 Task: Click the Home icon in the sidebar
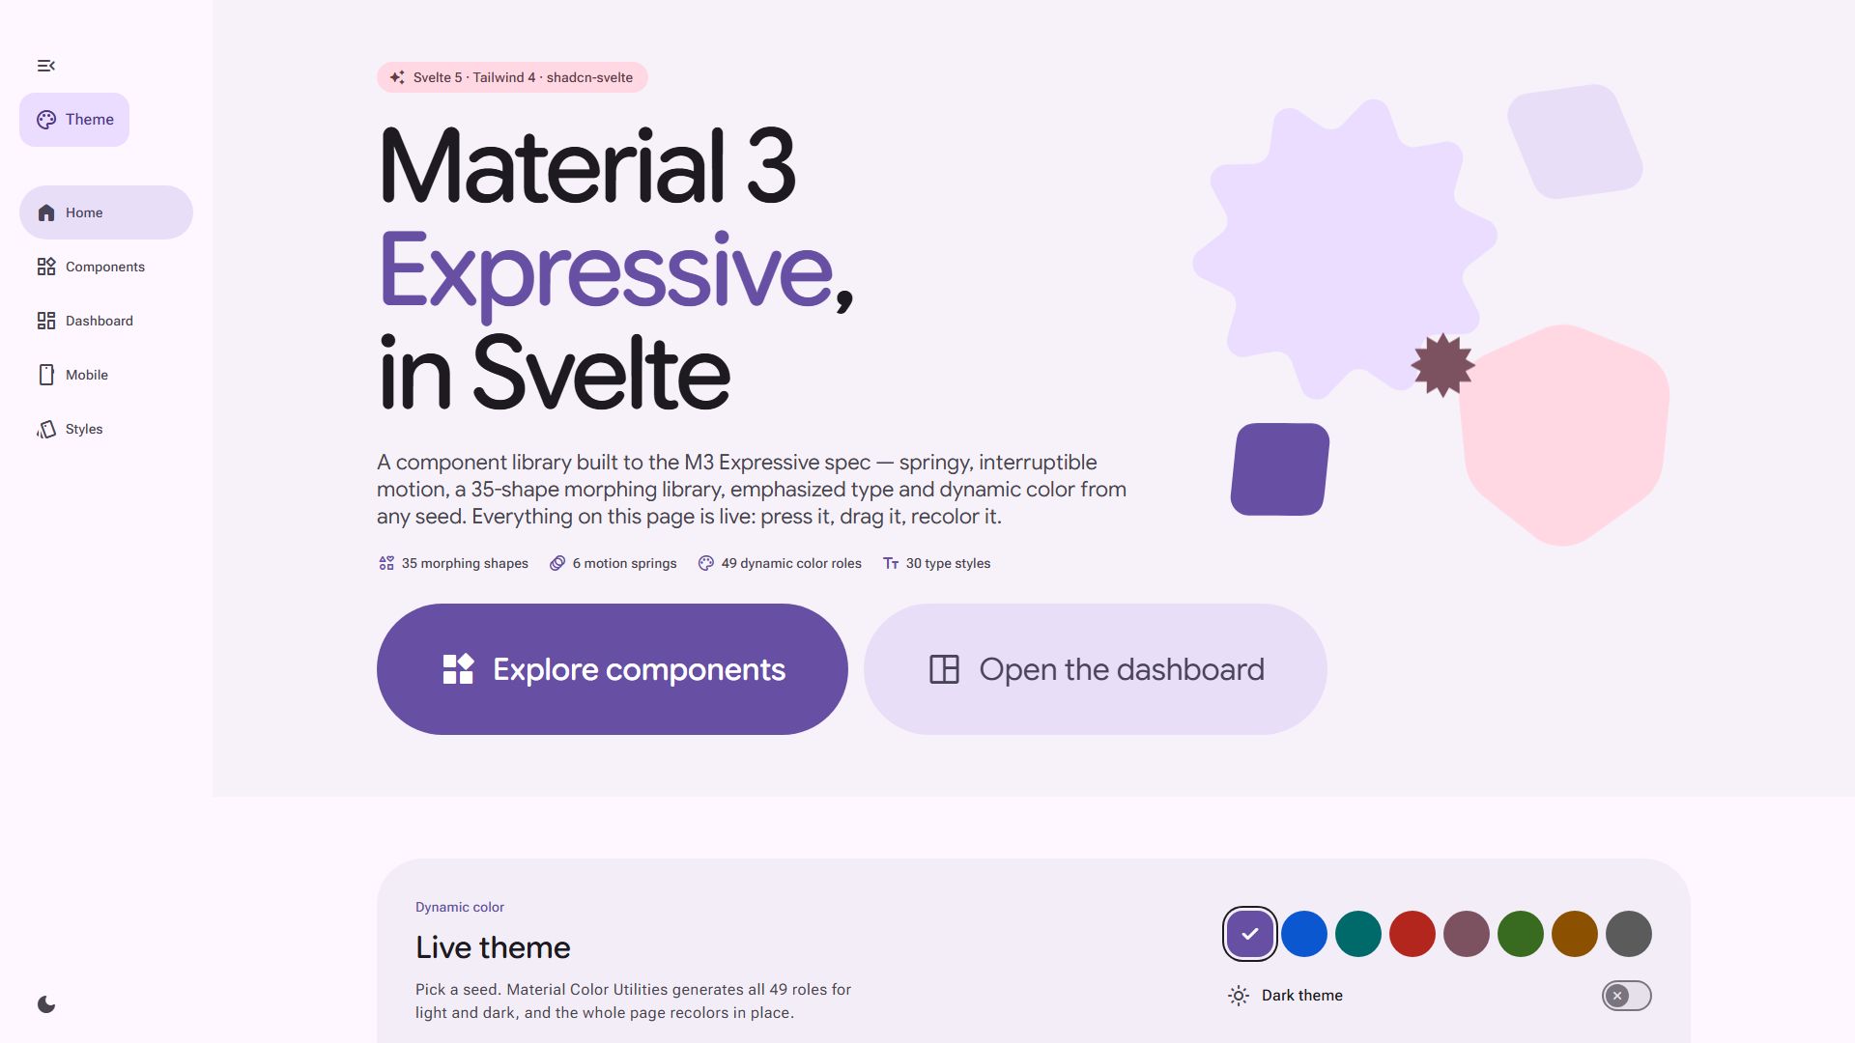(x=46, y=212)
